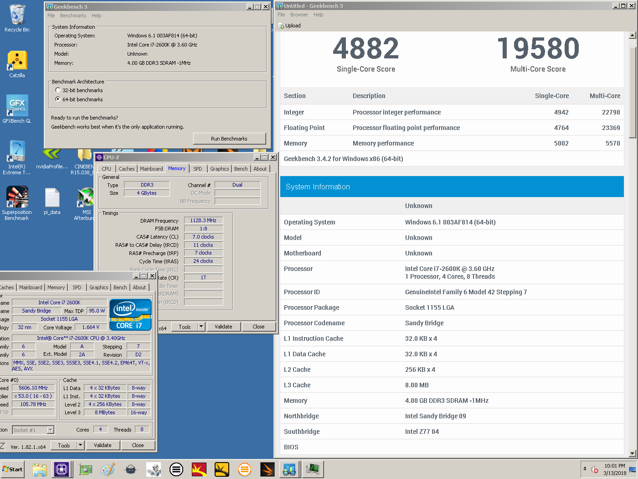Click the CAS# Latency value 7.0 clocks
Screen dimensions: 638x479
tap(203, 237)
